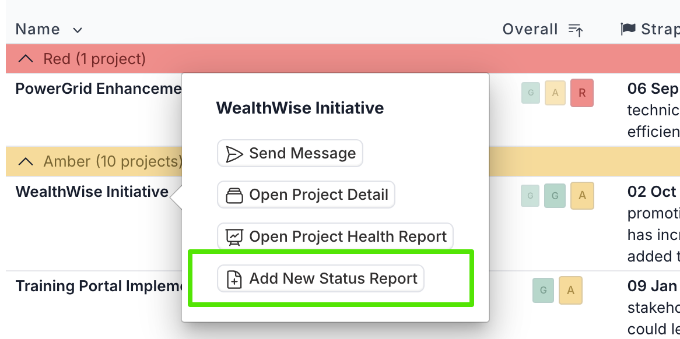Image resolution: width=680 pixels, height=339 pixels.
Task: Click the document-plus Add Status Report icon
Action: coord(234,279)
